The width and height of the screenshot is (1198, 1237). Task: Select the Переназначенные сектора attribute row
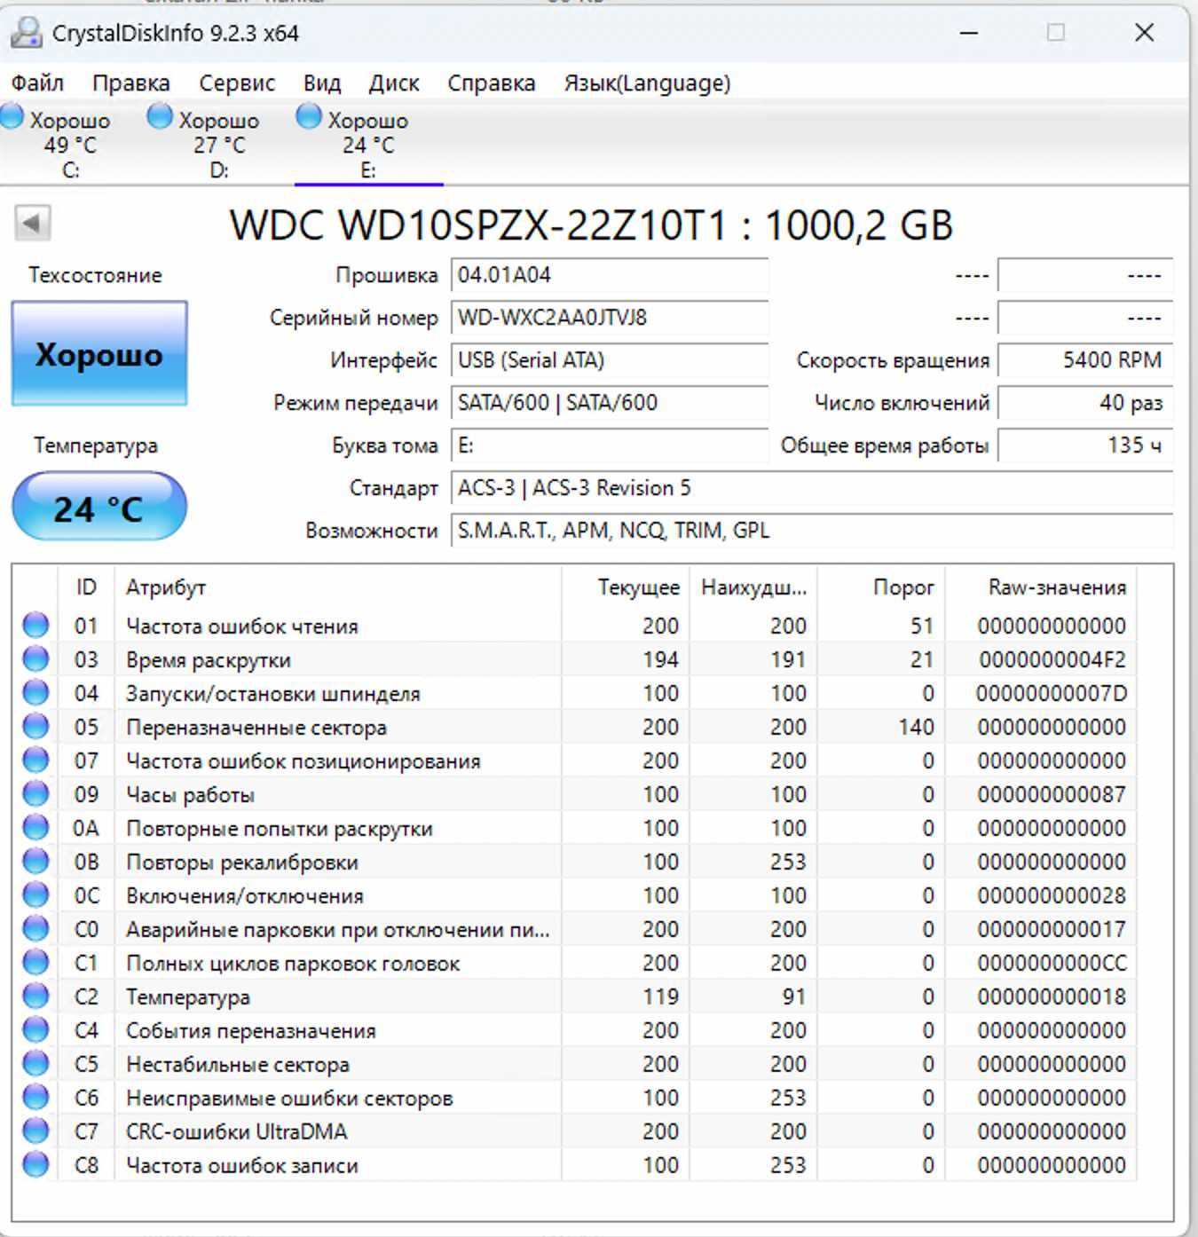[577, 727]
